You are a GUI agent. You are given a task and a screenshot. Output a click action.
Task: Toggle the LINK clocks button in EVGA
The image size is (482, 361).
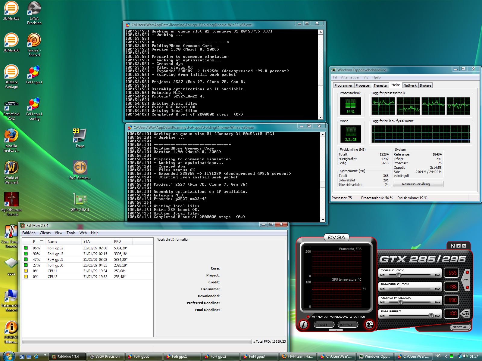point(466,279)
